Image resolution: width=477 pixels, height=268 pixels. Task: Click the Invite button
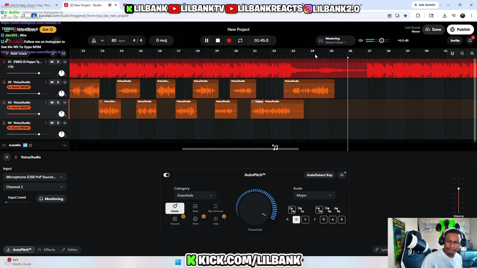point(455,40)
